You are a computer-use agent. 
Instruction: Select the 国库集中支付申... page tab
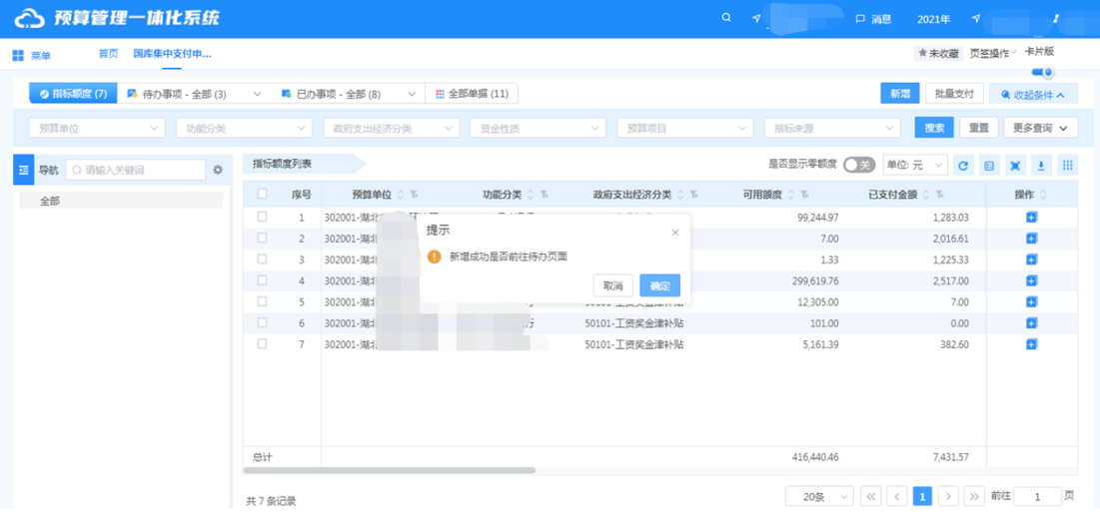pyautogui.click(x=172, y=54)
